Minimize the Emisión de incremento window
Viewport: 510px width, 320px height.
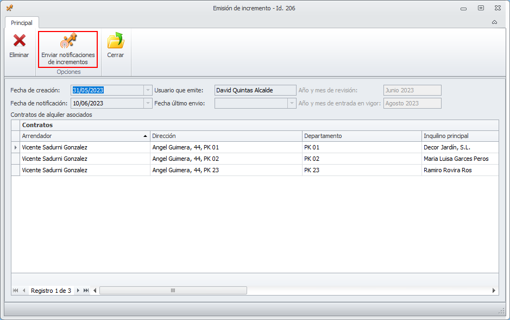point(463,9)
